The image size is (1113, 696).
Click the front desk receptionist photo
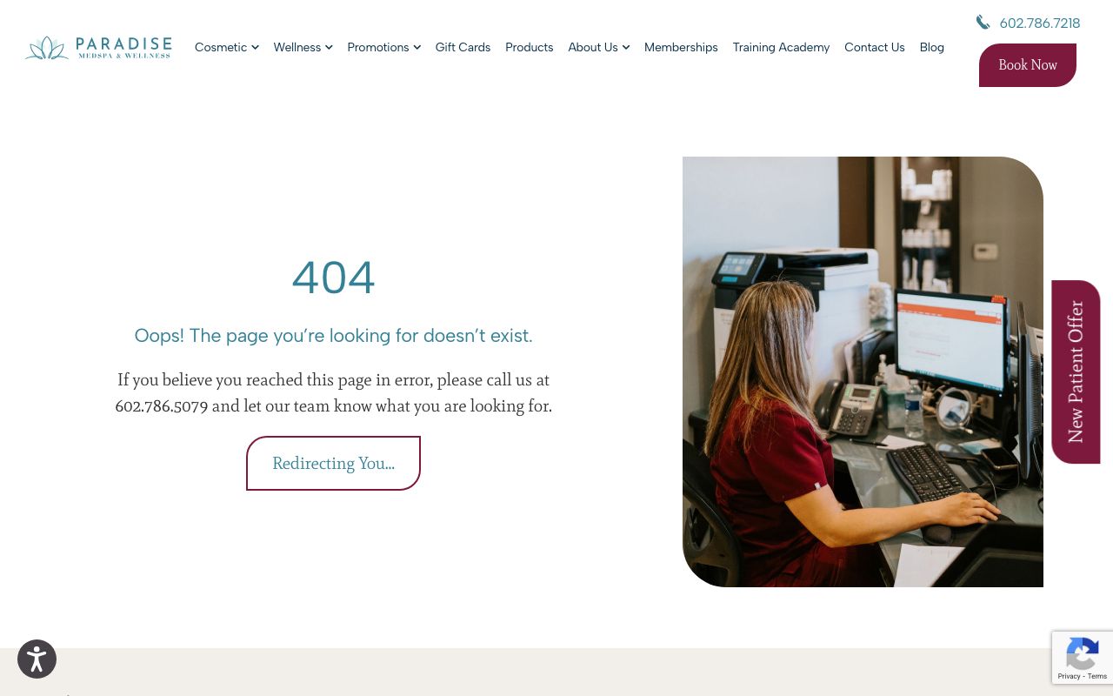pos(863,371)
